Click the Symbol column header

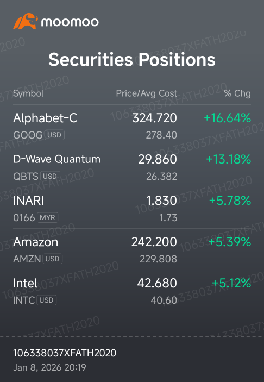coord(28,93)
